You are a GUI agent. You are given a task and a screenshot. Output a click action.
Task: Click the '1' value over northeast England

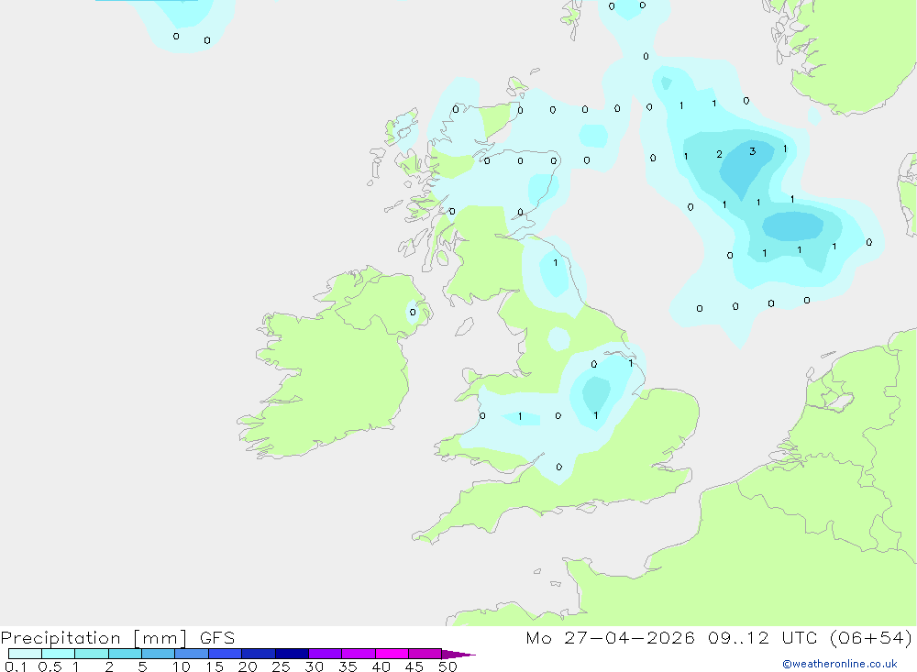coord(556,262)
